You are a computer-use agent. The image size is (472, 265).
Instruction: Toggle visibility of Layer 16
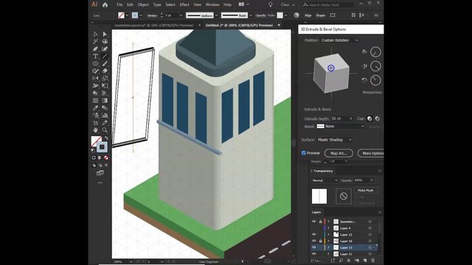314,241
